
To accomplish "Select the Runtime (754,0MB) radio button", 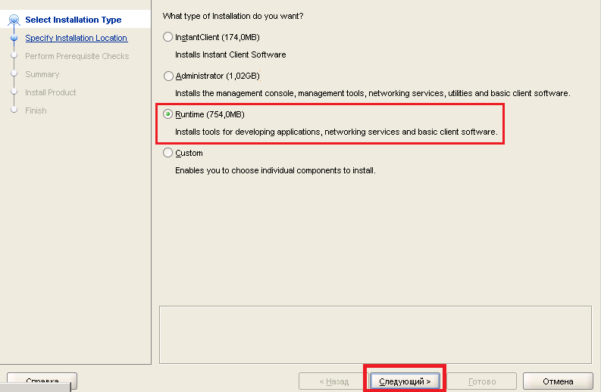I will pos(168,114).
